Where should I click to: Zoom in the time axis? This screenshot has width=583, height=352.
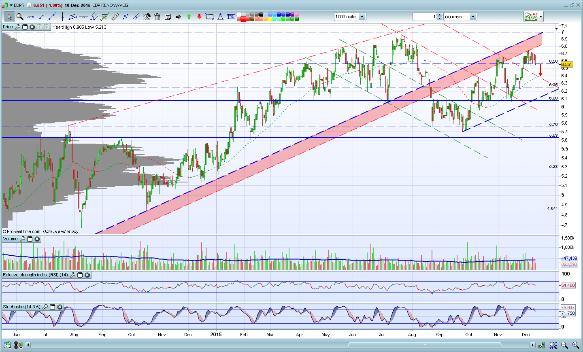click(x=575, y=345)
